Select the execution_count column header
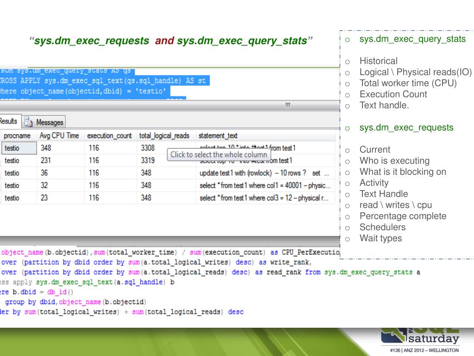 tap(109, 136)
